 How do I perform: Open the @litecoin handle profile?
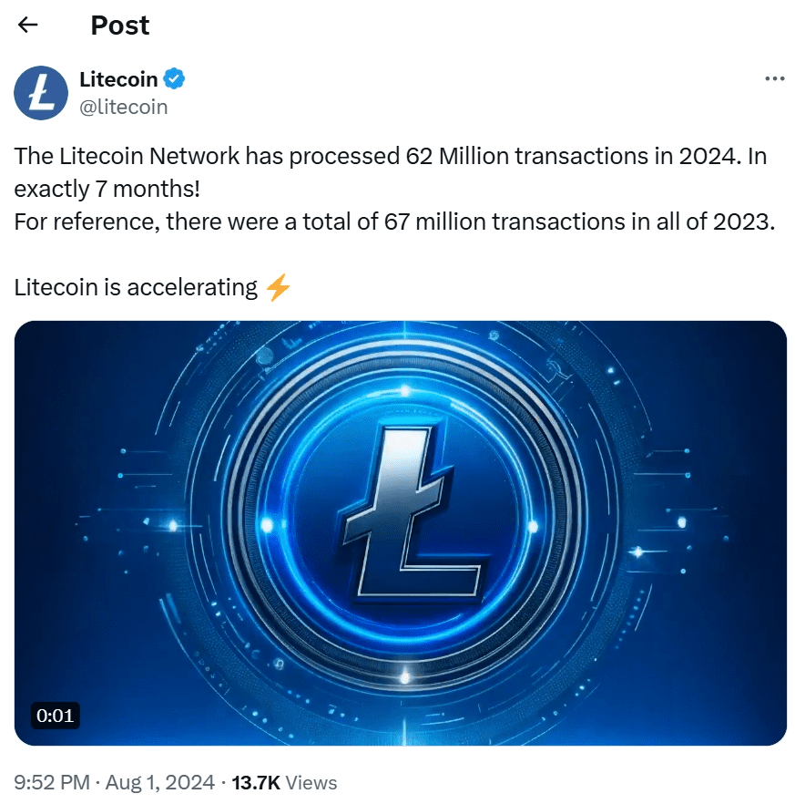pos(123,107)
